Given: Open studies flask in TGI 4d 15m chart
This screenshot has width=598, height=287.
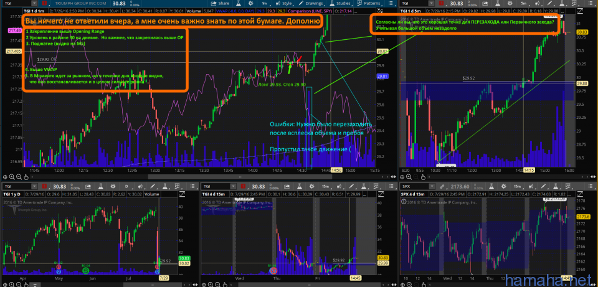Looking at the screenshot, I should 364,186.
